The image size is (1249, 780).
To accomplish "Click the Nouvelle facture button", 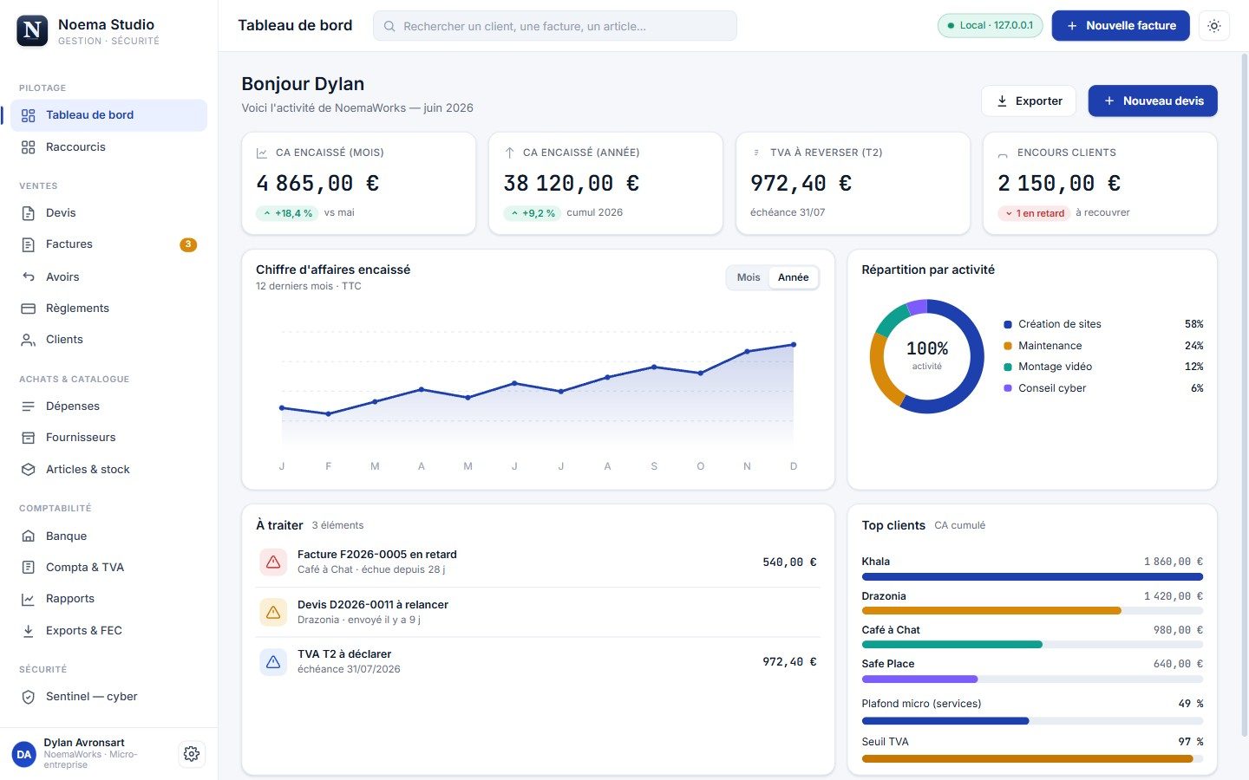I will click(x=1121, y=26).
